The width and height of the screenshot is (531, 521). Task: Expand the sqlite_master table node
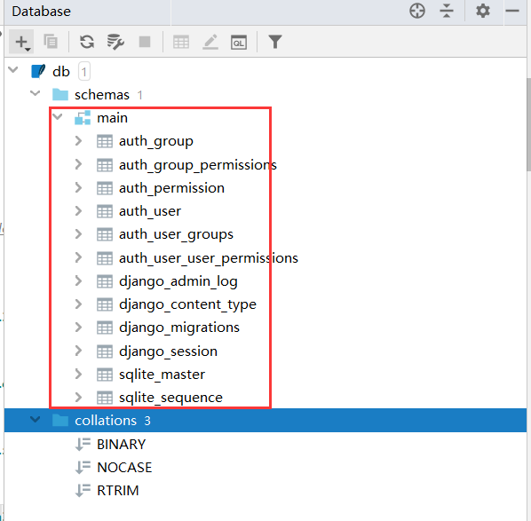[x=78, y=374]
